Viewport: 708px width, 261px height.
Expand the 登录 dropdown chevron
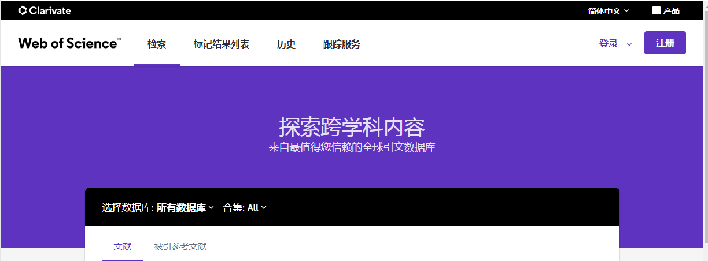[x=629, y=44]
